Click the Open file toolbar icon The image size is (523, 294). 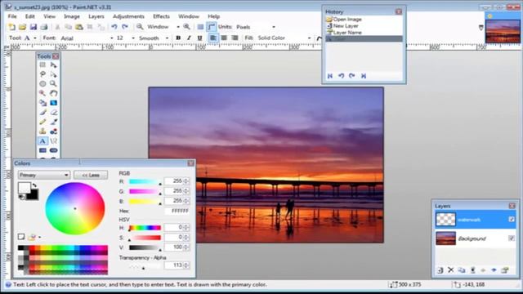pos(22,27)
